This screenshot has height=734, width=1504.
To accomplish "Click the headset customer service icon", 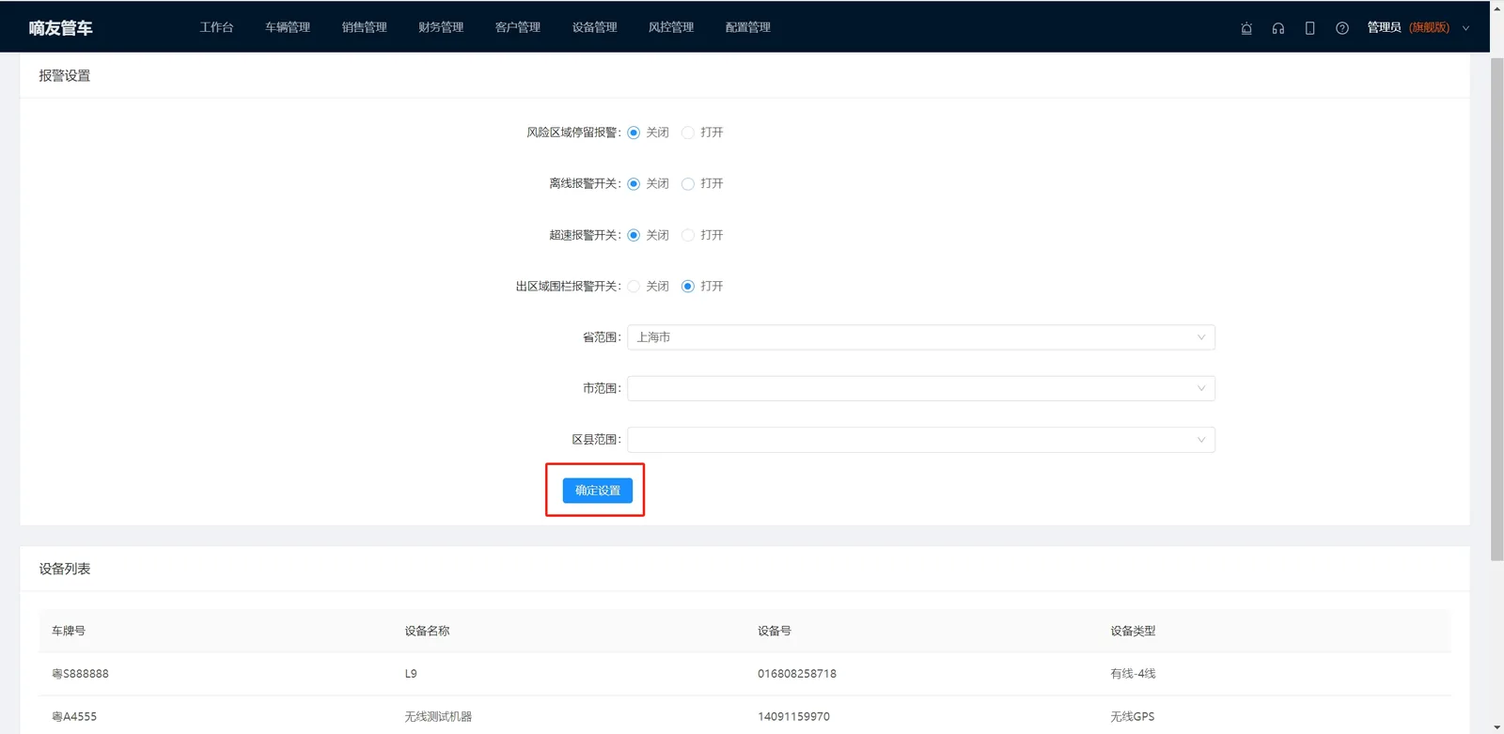I will coord(1278,28).
